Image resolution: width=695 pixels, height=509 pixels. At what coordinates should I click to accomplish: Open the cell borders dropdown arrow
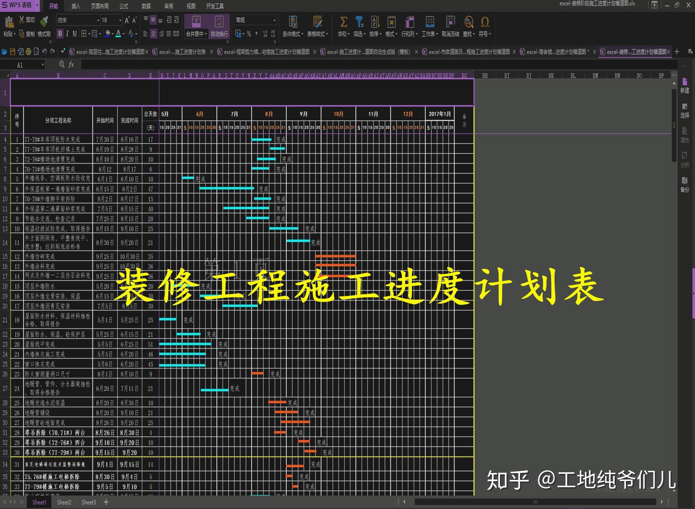(89, 34)
